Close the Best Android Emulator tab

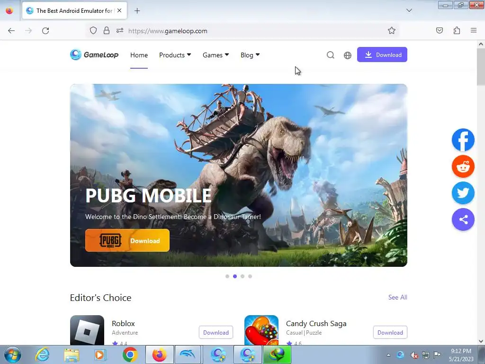119,10
